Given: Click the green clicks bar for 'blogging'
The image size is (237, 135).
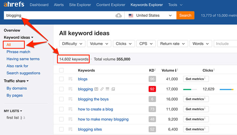Looking at the screenshot, I should (189, 89).
